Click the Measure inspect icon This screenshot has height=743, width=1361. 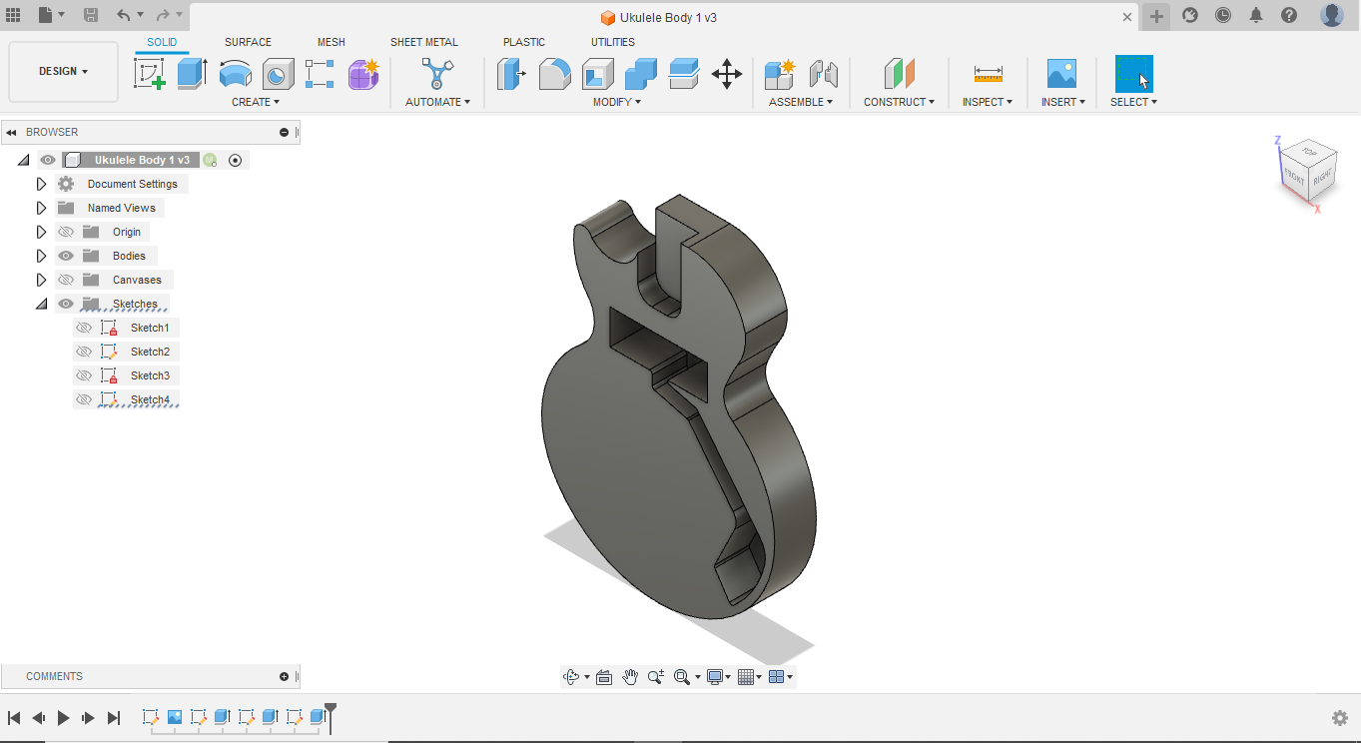[988, 73]
